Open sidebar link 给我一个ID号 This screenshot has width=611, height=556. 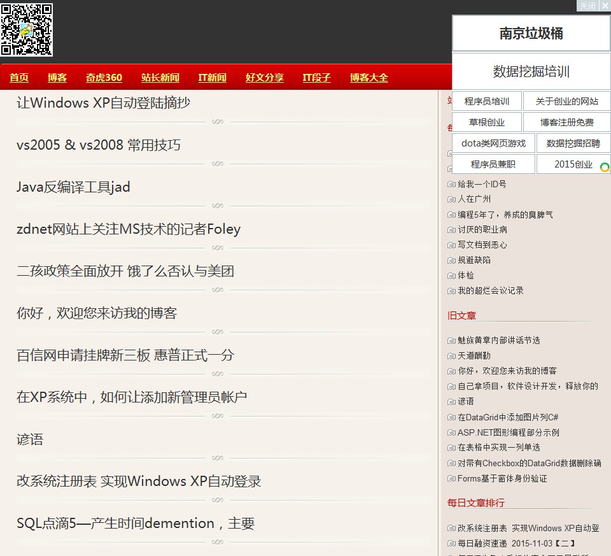pyautogui.click(x=482, y=184)
